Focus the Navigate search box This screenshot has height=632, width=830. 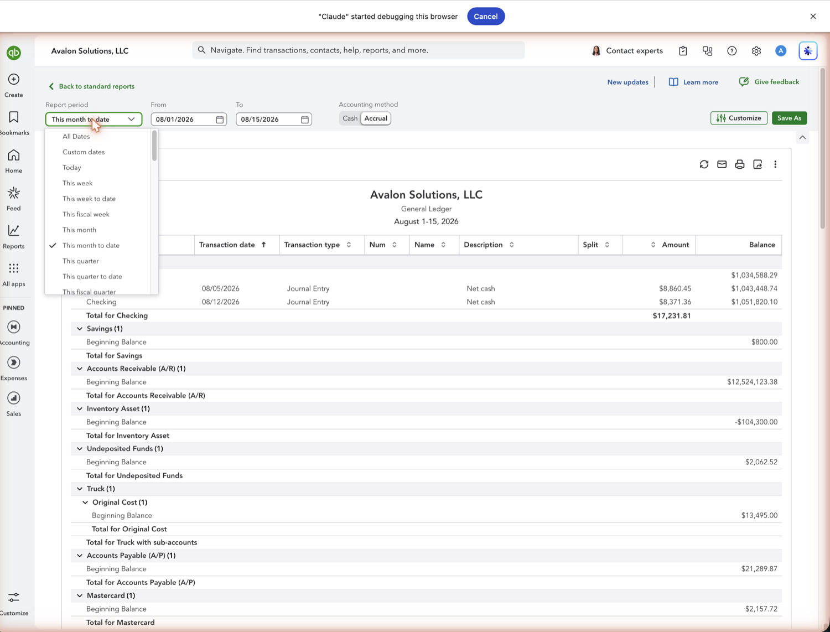[359, 50]
